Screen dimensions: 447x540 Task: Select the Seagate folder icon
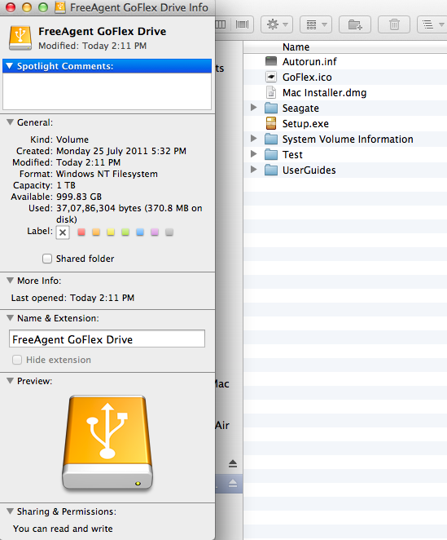tap(271, 108)
